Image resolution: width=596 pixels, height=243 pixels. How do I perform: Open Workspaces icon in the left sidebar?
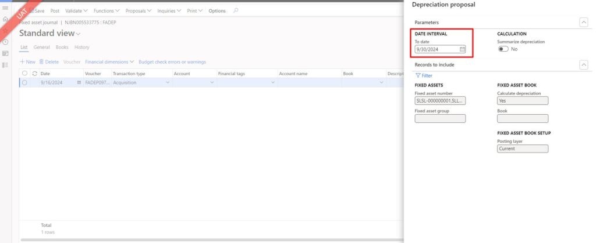click(5, 53)
